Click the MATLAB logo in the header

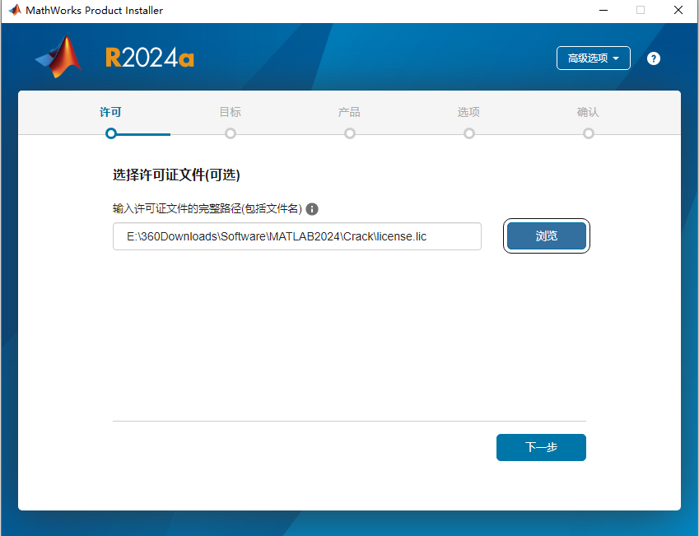point(58,57)
